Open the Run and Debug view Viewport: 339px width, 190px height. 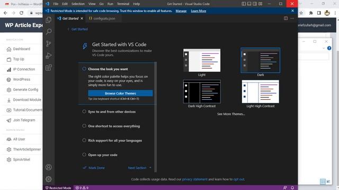coord(49,55)
